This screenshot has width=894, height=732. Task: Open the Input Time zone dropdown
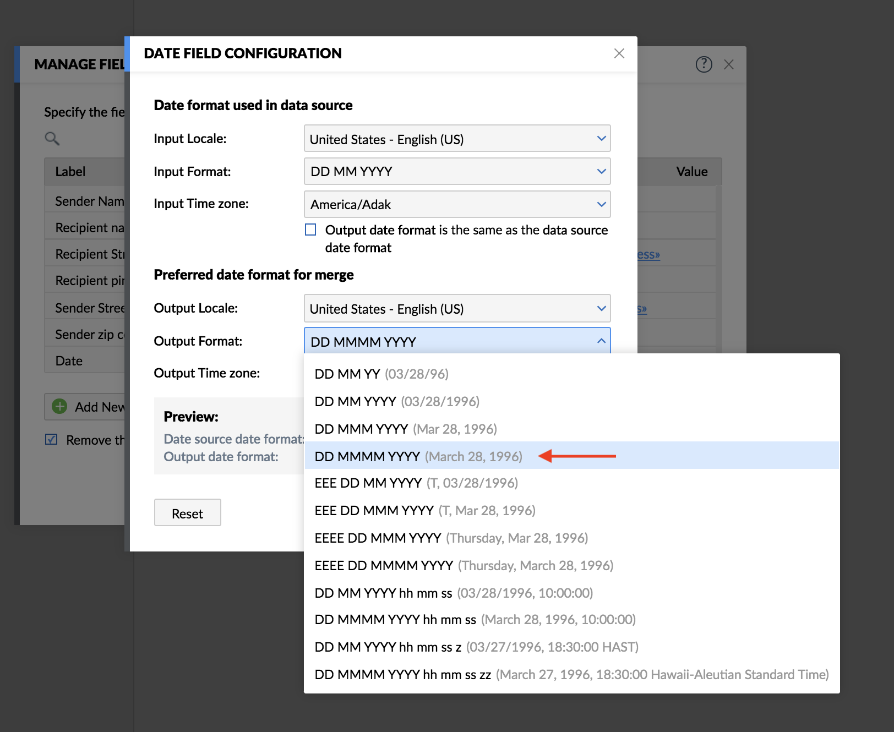point(457,204)
